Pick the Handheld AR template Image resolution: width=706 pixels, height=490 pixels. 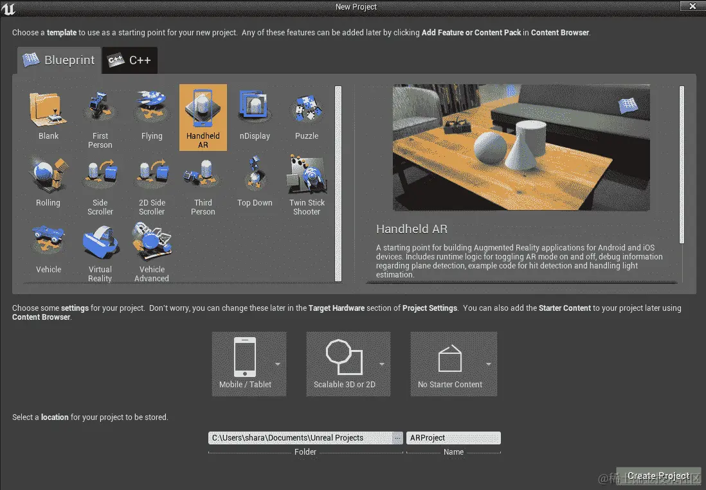203,117
